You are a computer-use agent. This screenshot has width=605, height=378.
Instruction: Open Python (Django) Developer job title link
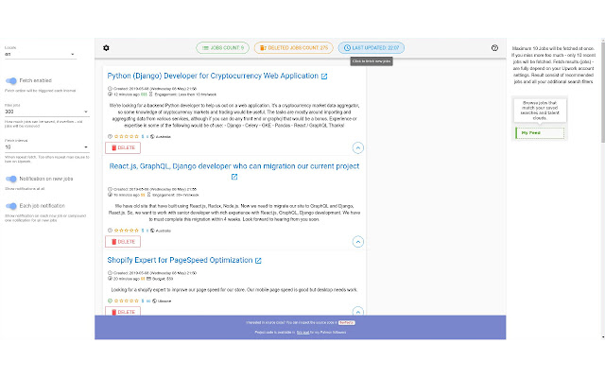213,76
